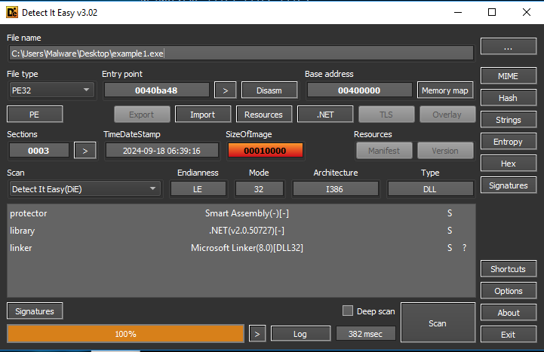Click the Export button
The image size is (544, 352).
pos(142,115)
